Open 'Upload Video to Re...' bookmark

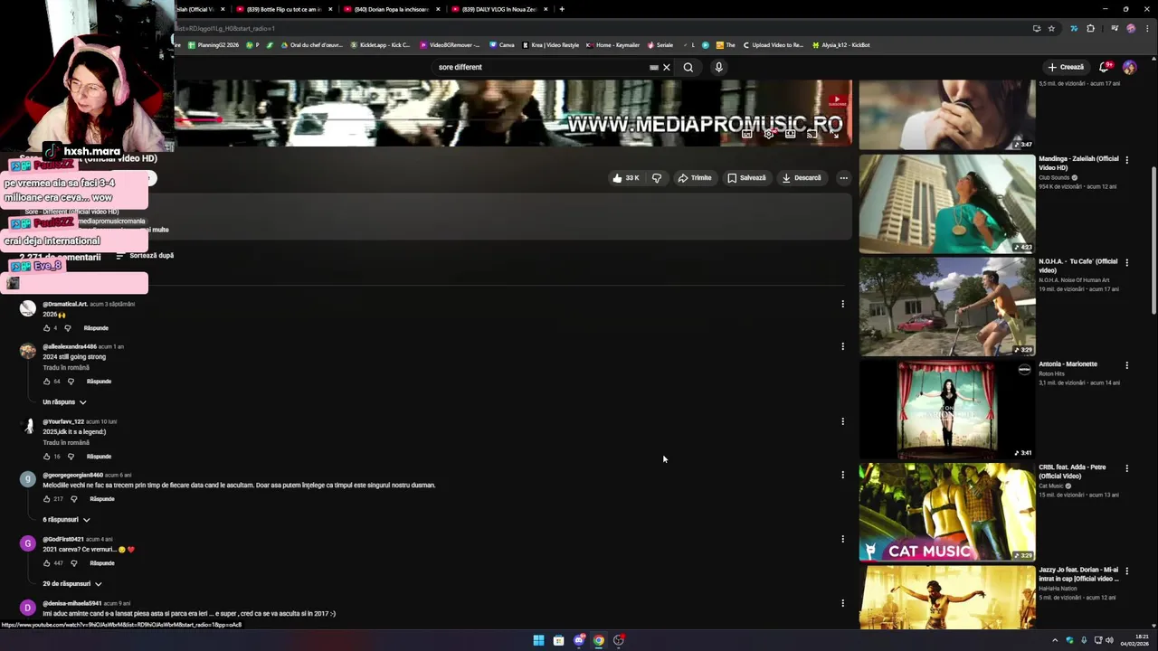(773, 45)
